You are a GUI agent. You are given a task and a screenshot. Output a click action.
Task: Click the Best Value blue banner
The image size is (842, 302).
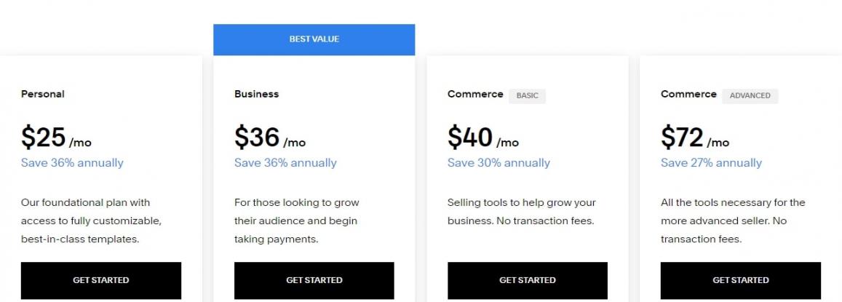point(314,39)
